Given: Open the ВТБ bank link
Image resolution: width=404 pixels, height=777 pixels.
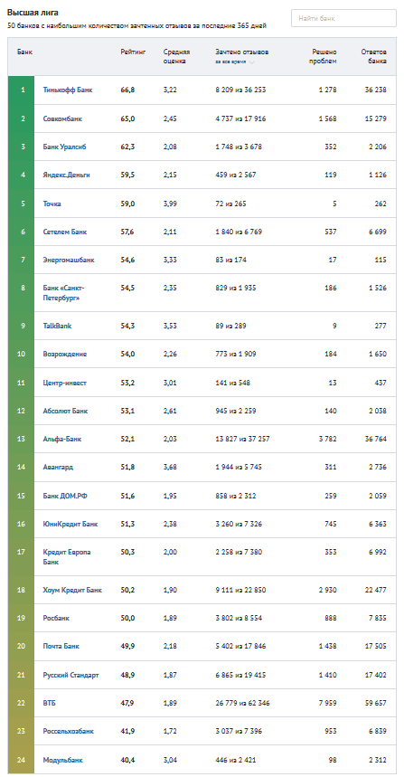Looking at the screenshot, I should pos(50,703).
